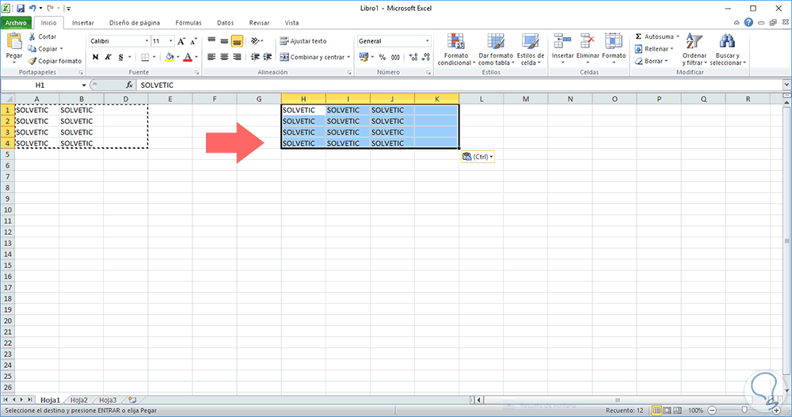This screenshot has height=417, width=792.
Task: Click decrease indent icon
Action: 255,57
